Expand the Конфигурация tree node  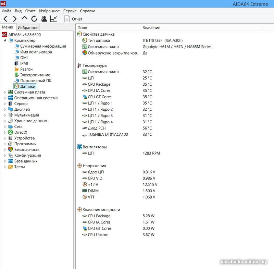5,155
